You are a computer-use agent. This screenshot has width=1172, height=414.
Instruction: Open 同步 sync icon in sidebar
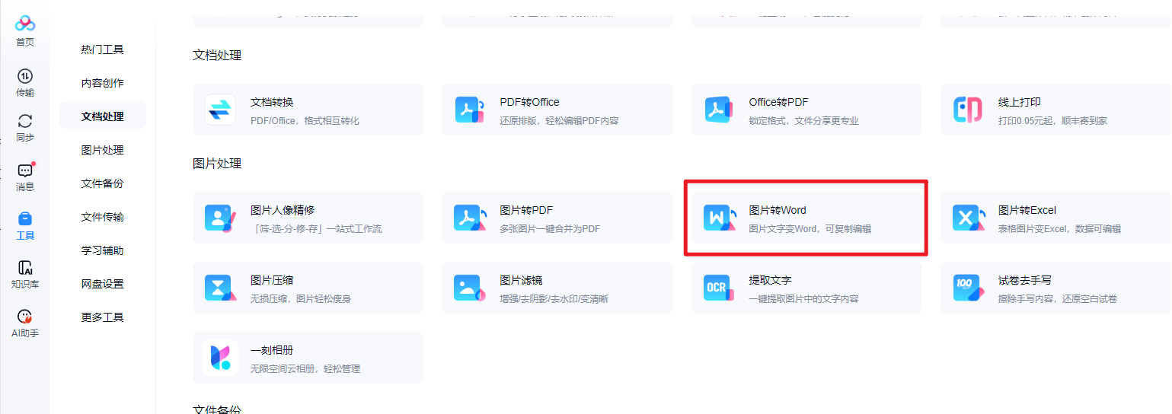tap(25, 121)
